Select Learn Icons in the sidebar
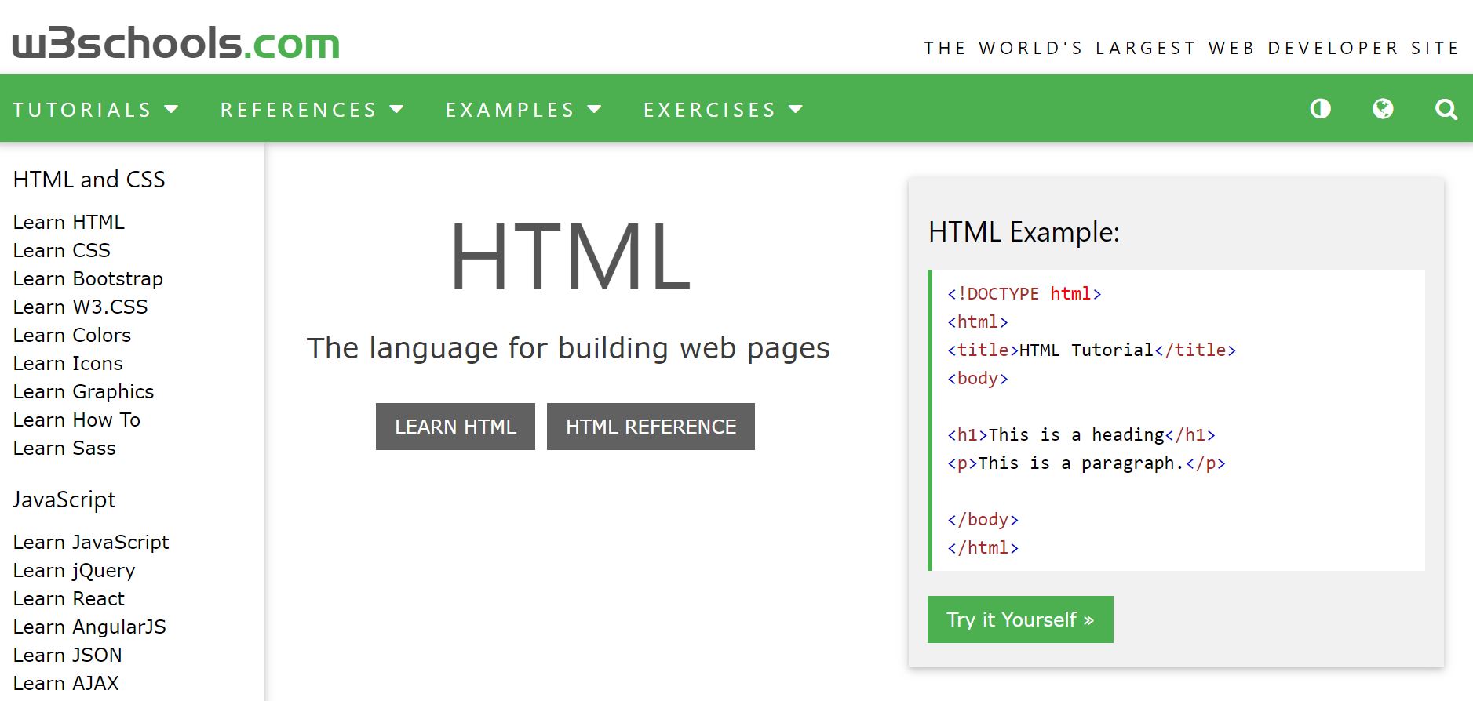Viewport: 1473px width, 701px height. 68,363
